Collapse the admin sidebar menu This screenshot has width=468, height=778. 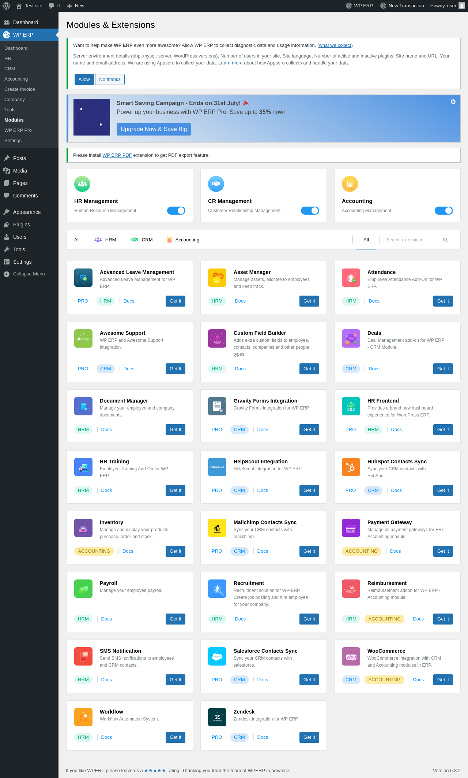[29, 274]
